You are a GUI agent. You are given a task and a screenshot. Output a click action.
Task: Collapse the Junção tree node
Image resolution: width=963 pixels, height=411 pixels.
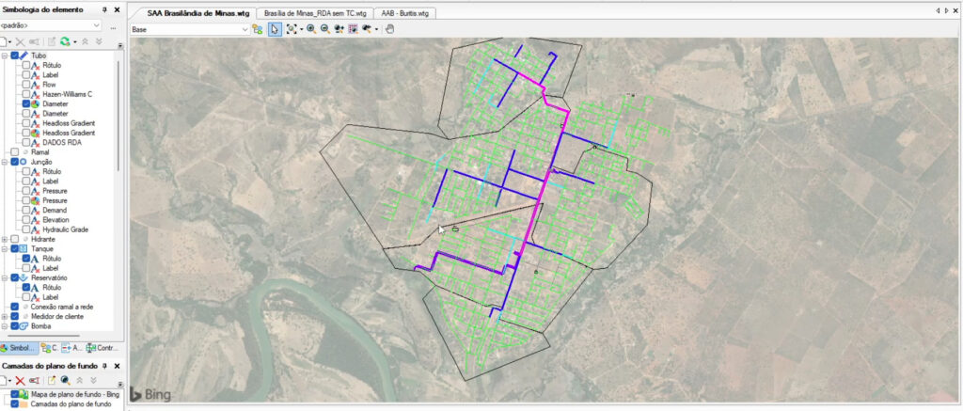5,162
